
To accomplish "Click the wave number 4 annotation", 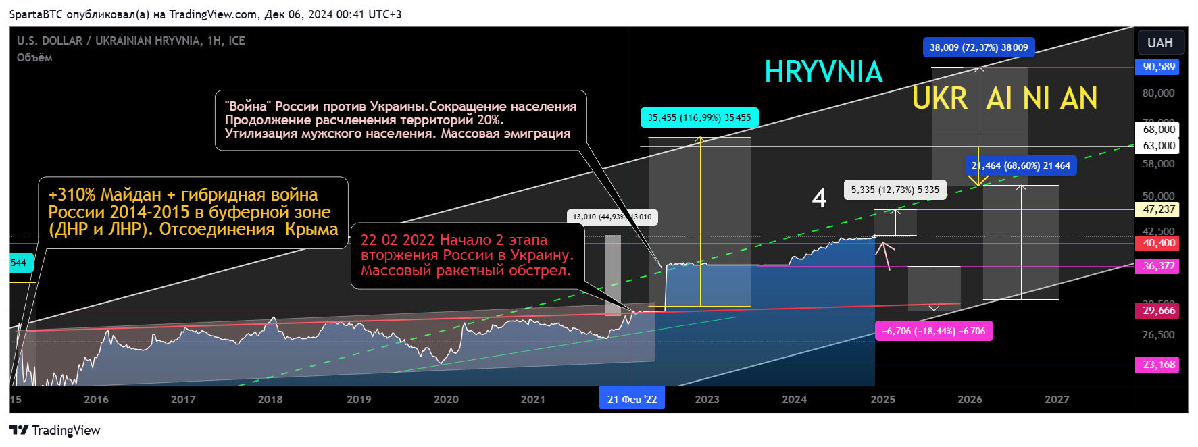I will [819, 199].
